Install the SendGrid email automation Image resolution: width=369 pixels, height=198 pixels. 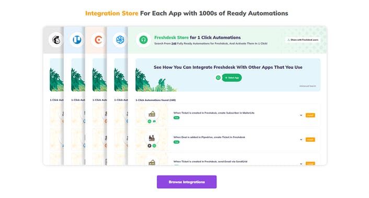click(310, 164)
